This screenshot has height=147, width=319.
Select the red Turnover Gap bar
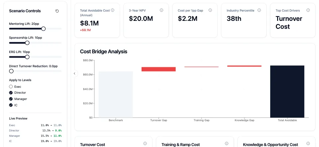pos(159,69)
